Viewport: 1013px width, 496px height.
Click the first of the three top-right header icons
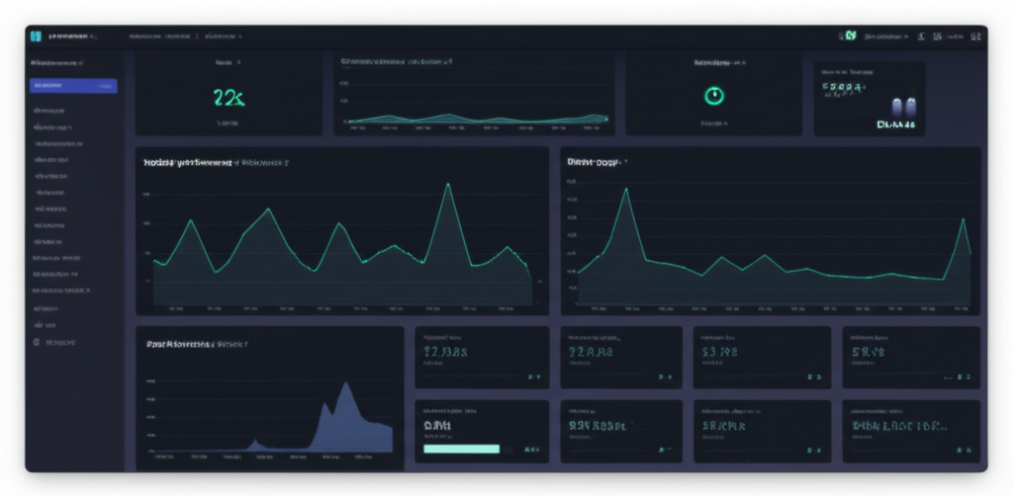click(922, 36)
